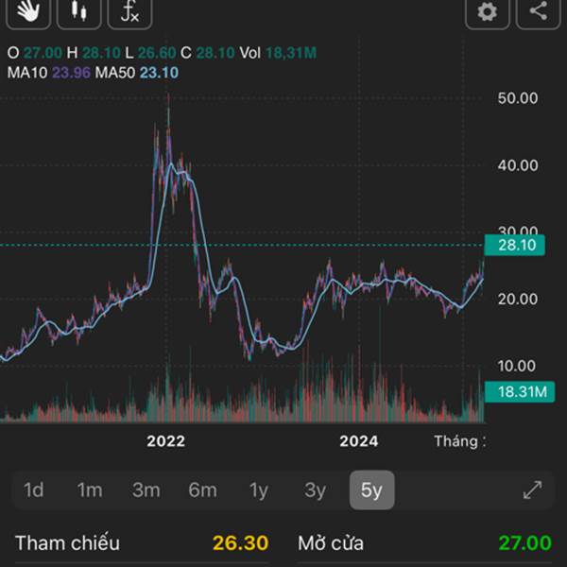Tap the share chart icon
This screenshot has height=567, width=567.
pos(538,12)
